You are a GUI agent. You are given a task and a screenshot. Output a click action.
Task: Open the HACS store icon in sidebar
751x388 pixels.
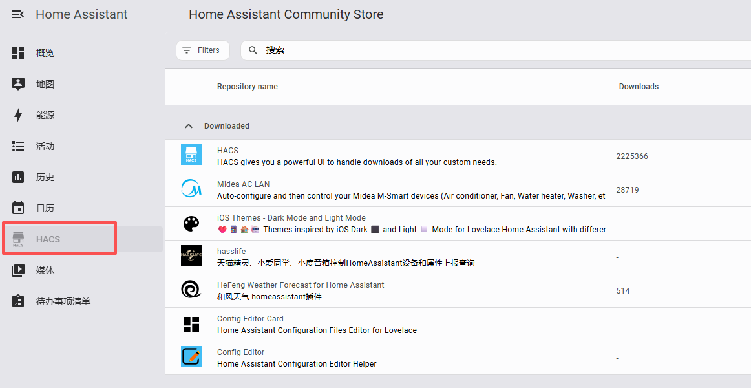click(x=17, y=239)
